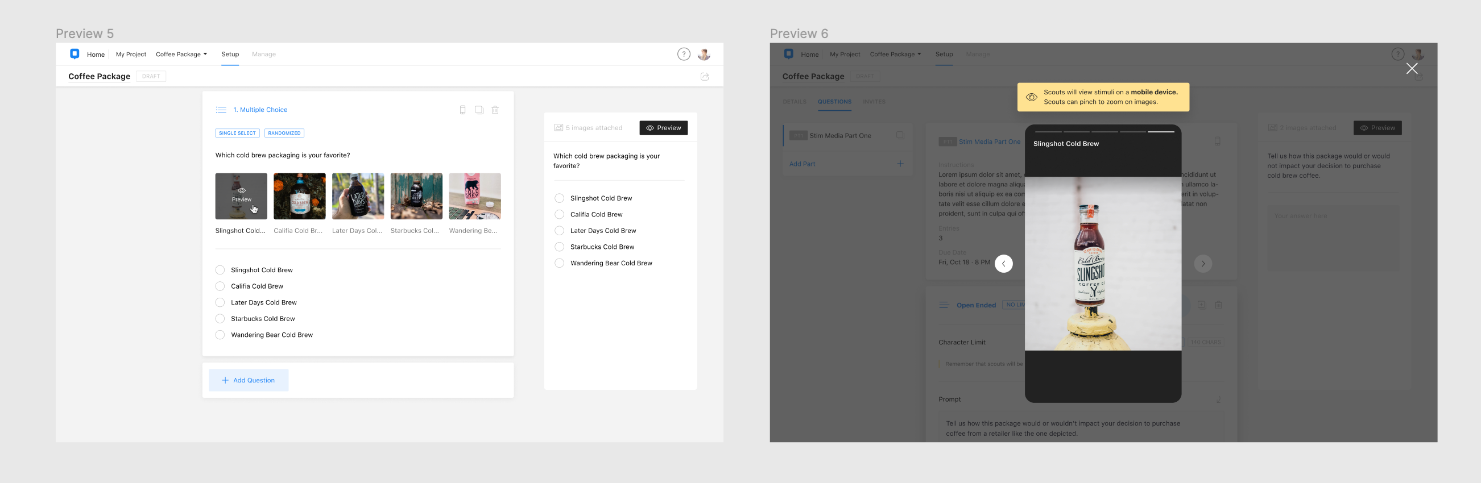Open Slingshot Cold Brew thumbnail preview
This screenshot has height=483, width=1481.
(242, 196)
